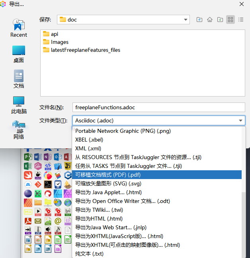Go up one folder level

click(199, 20)
